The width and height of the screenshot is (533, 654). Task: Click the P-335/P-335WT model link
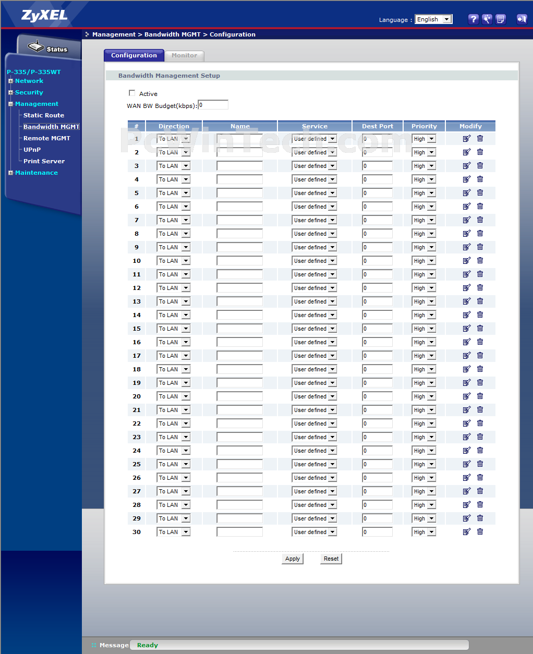tap(34, 72)
